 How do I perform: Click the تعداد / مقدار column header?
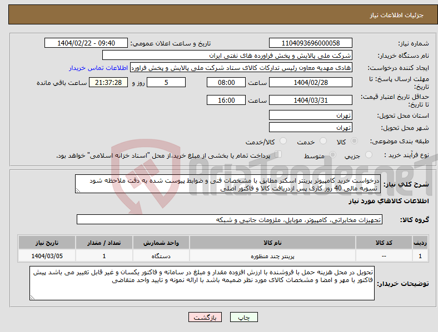(104, 243)
